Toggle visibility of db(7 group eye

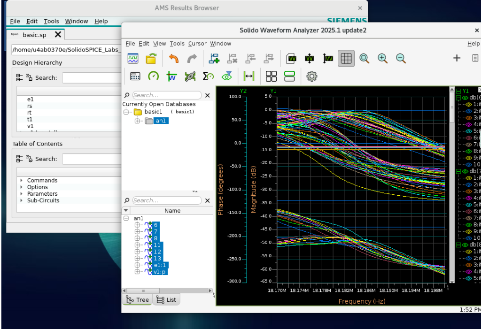click(465, 171)
